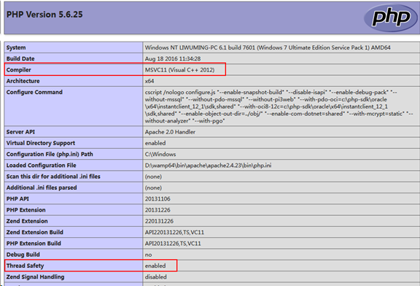Select the Aug 18 2016 11:34:28 value
This screenshot has height=286, width=420.
coord(173,58)
